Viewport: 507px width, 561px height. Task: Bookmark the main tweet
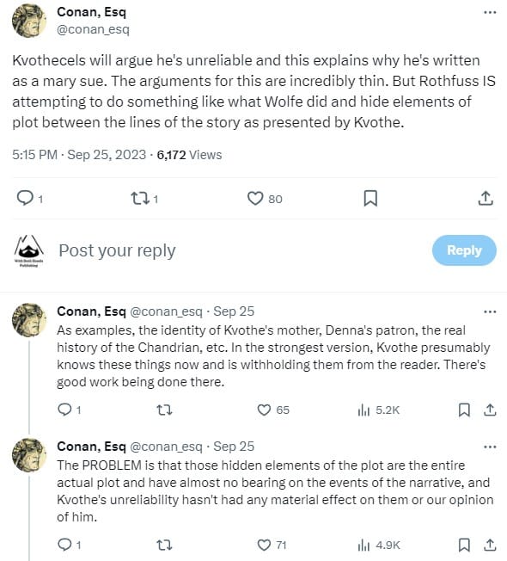370,199
